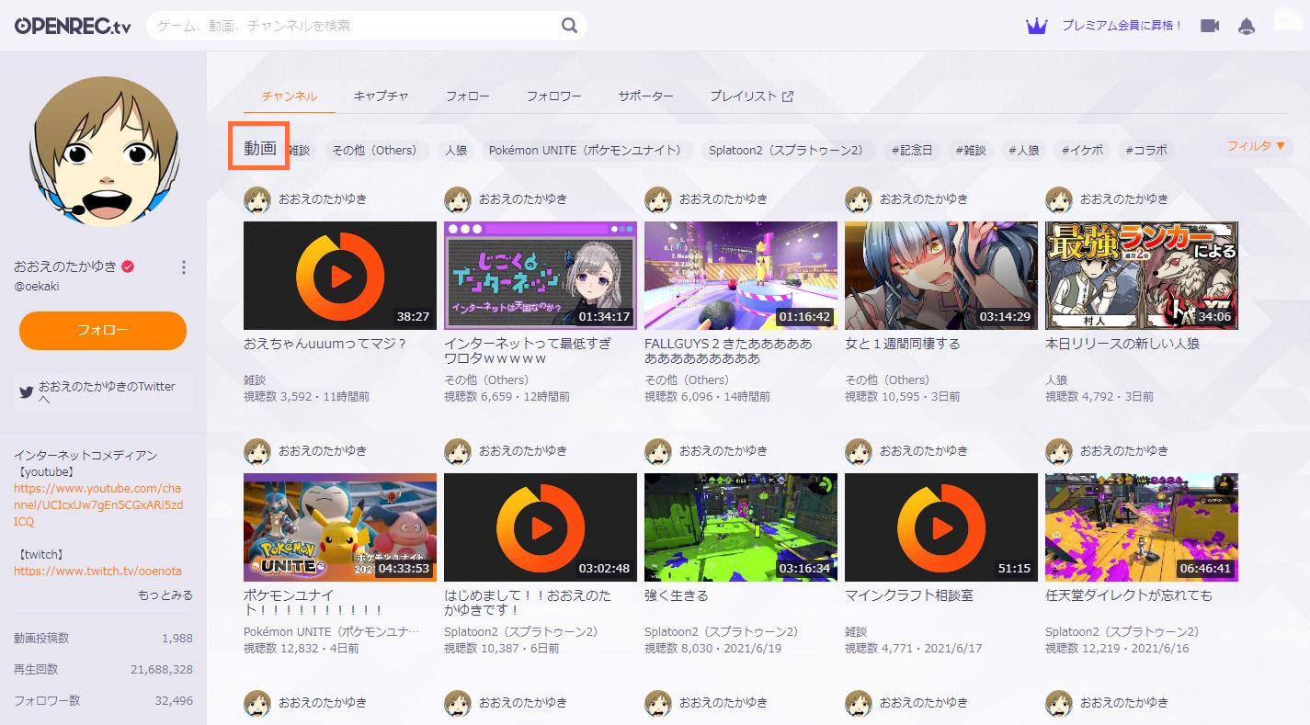Filter by Pokémon UNITE category chip
Screen dimensions: 1310x725
(587, 151)
